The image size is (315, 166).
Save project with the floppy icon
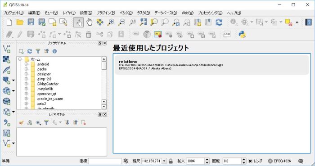[x=31, y=22]
